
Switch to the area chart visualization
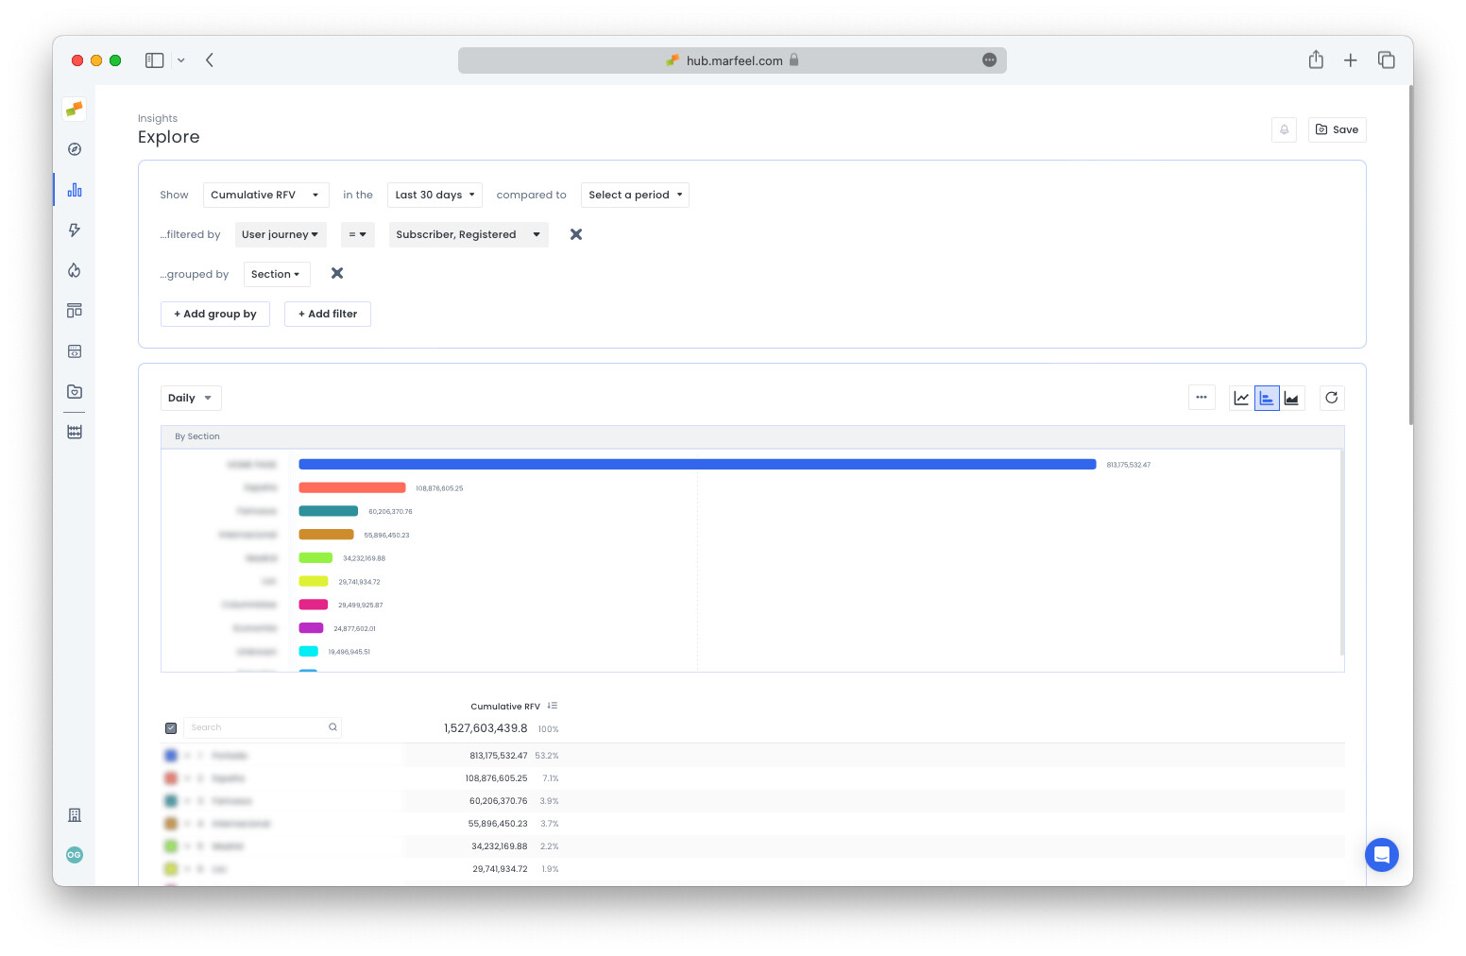1292,398
